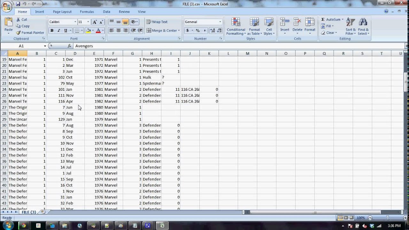Image resolution: width=409 pixels, height=230 pixels.
Task: Decrease font size with Shrink Font
Action: [101, 22]
